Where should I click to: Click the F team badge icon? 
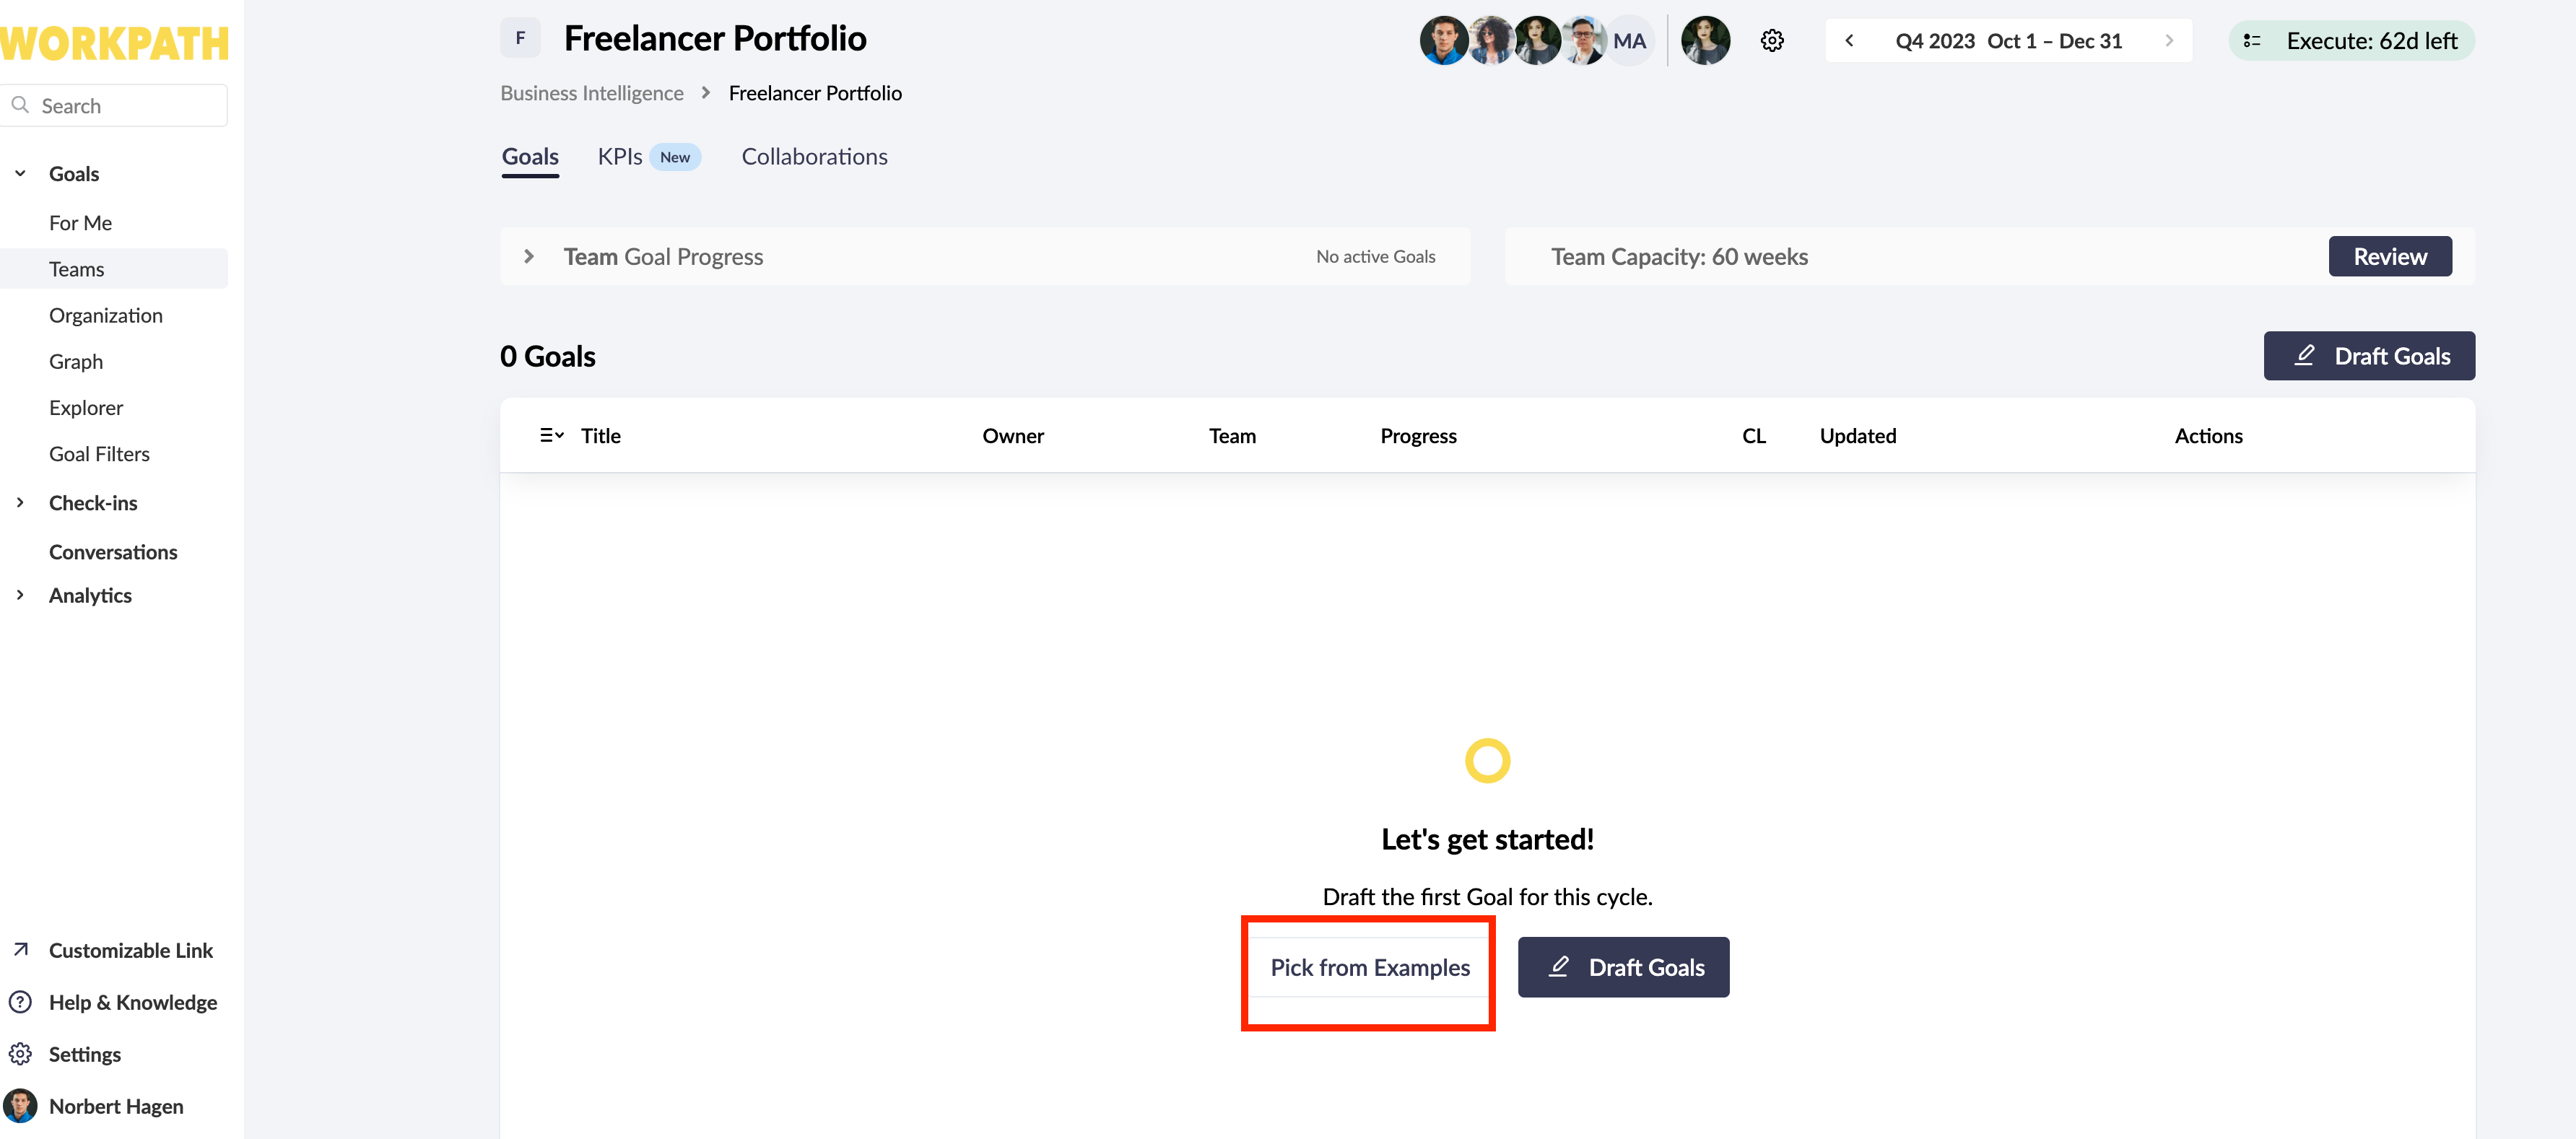click(x=520, y=38)
